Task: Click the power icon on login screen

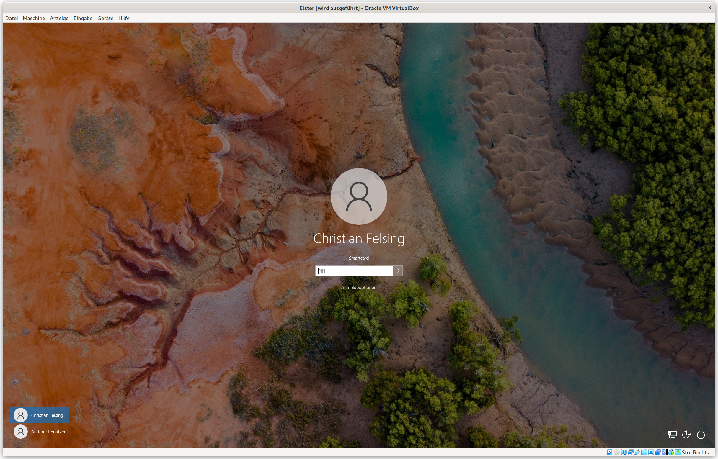Action: tap(701, 435)
